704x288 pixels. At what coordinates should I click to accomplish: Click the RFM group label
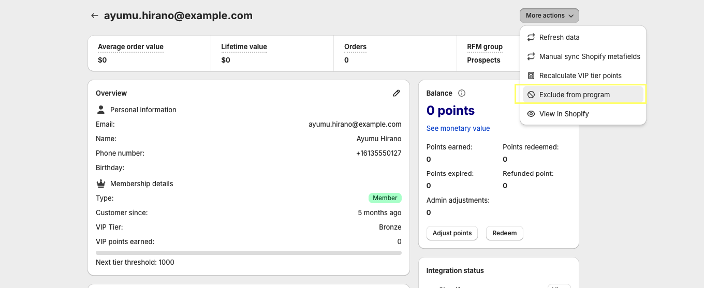[x=485, y=47]
